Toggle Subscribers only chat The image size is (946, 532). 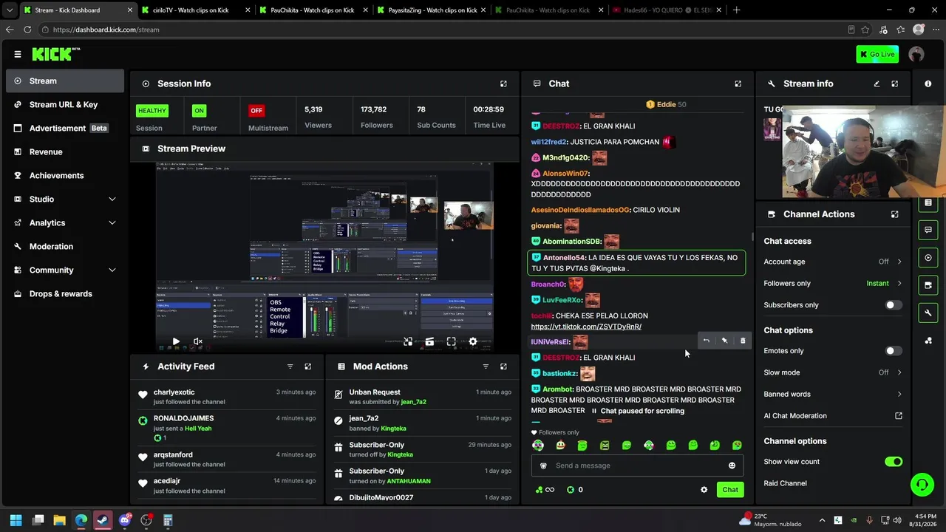(894, 305)
